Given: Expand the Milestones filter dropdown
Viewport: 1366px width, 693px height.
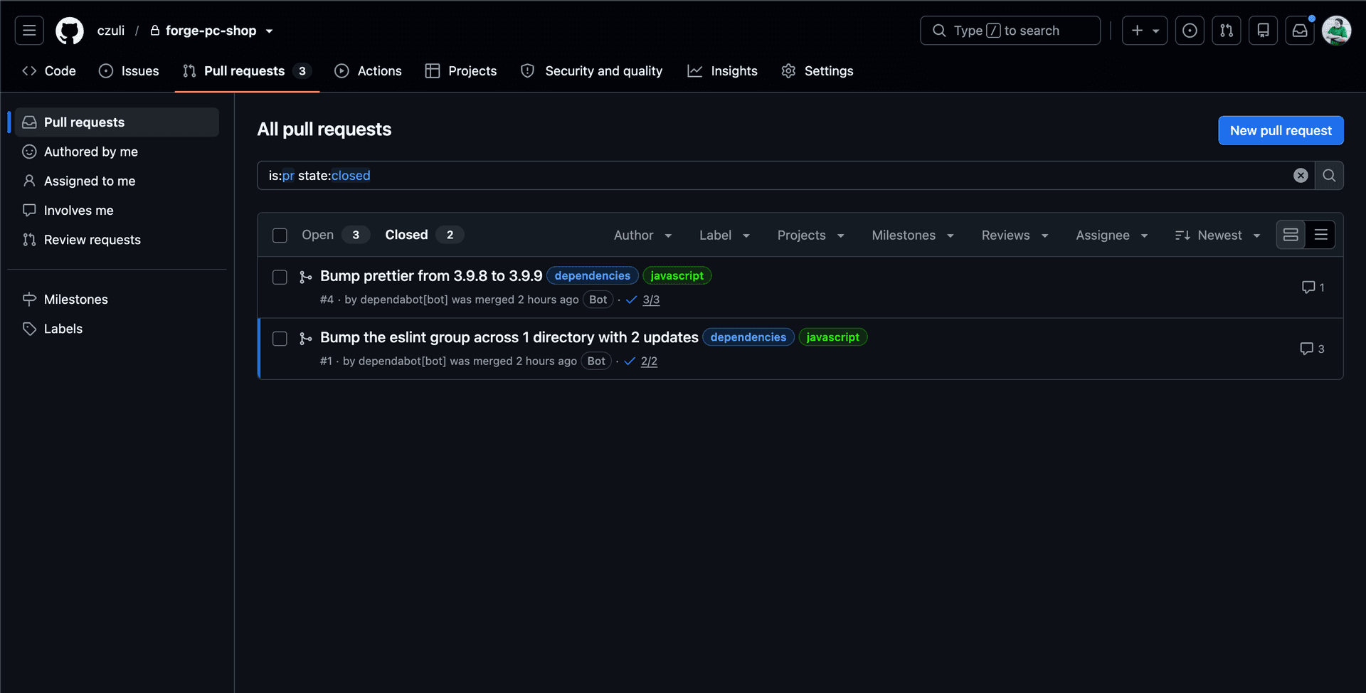Looking at the screenshot, I should click(913, 236).
